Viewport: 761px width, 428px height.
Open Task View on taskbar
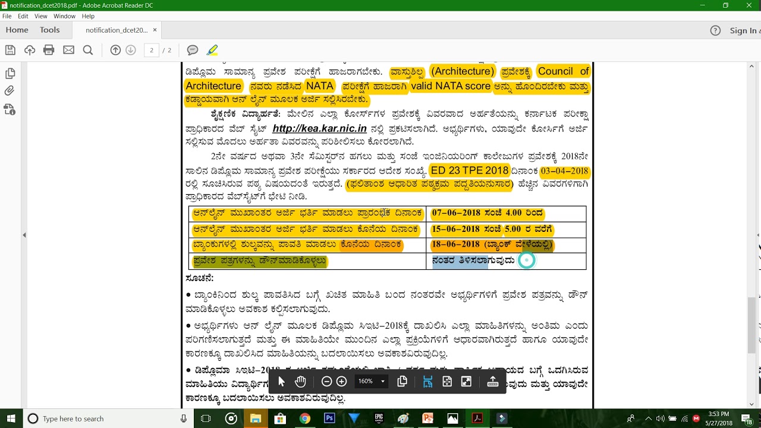[206, 418]
